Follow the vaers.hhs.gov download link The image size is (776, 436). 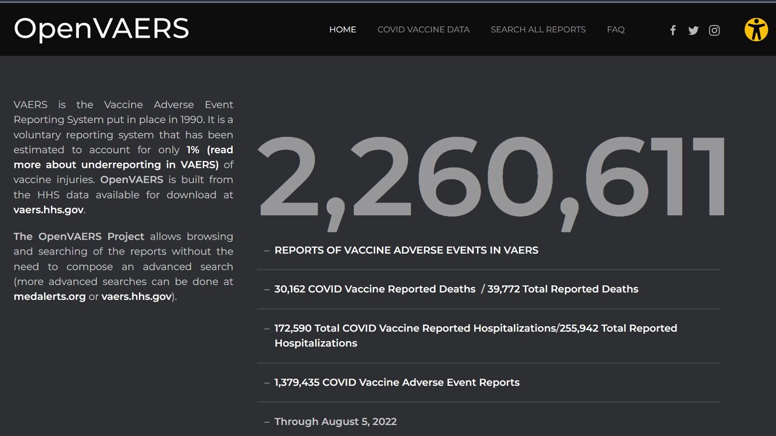click(x=48, y=210)
